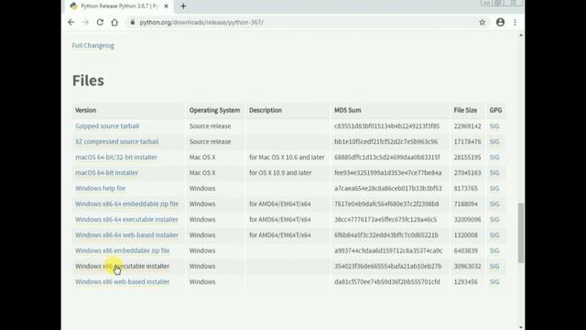Download Windows x86-64 web-based installer
The width and height of the screenshot is (586, 330).
126,235
